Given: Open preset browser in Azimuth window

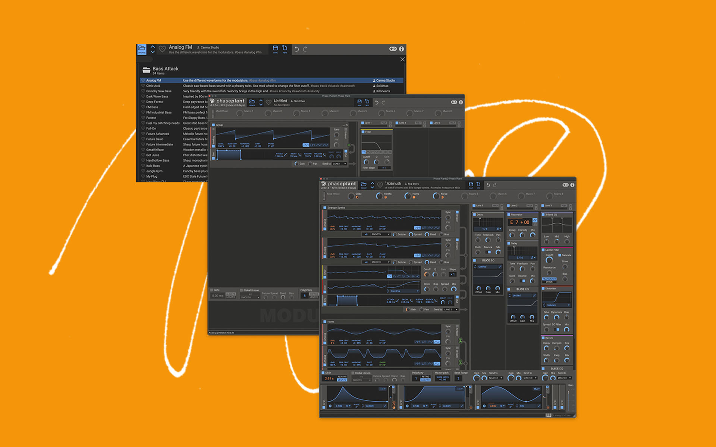Looking at the screenshot, I should pos(364,185).
